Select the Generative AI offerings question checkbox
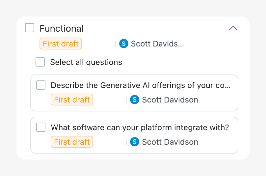 point(41,85)
